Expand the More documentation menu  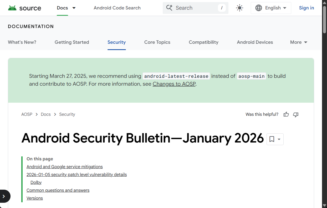[298, 42]
